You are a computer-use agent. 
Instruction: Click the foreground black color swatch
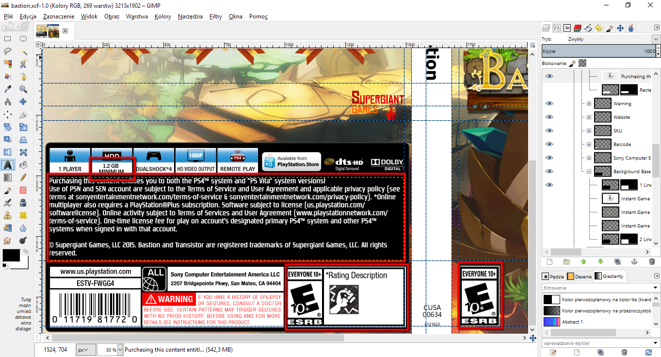coord(10,256)
